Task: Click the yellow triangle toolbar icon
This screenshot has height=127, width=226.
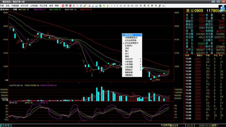Action: coord(89,6)
